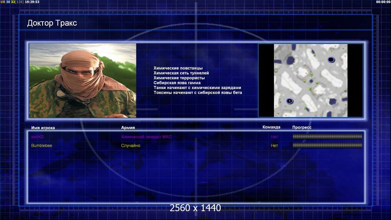Click the Имя игрока column header
Screen dimensions: 391x220
[43, 128]
